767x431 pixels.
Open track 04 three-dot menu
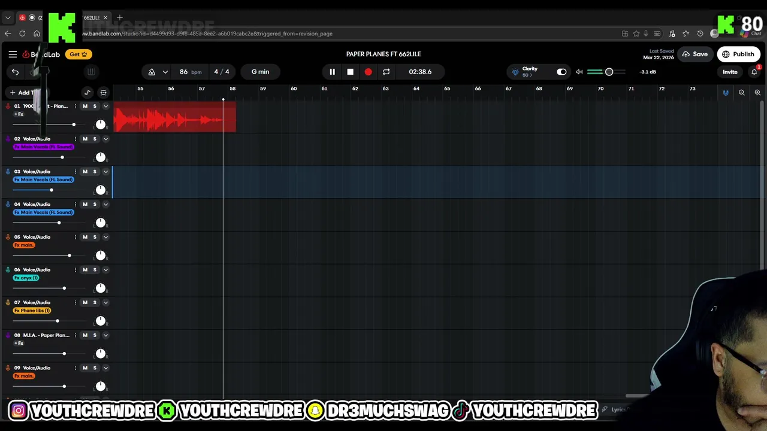click(x=76, y=204)
